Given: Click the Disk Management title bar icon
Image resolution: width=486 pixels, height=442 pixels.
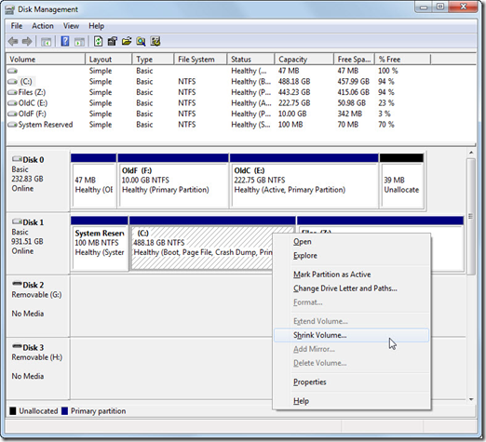Looking at the screenshot, I should [9, 10].
